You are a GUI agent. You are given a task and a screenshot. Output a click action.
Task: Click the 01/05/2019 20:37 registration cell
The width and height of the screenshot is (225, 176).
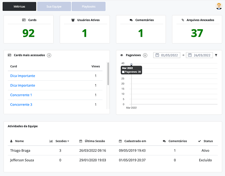[x=132, y=160]
